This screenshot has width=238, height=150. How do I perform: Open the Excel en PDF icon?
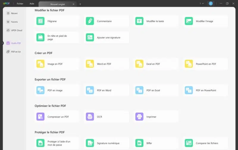tap(139, 64)
